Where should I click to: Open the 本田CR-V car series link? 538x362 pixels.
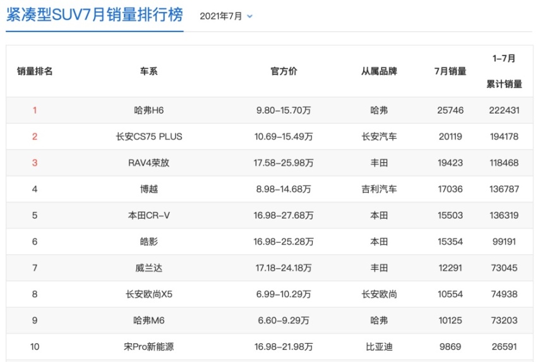pos(148,215)
